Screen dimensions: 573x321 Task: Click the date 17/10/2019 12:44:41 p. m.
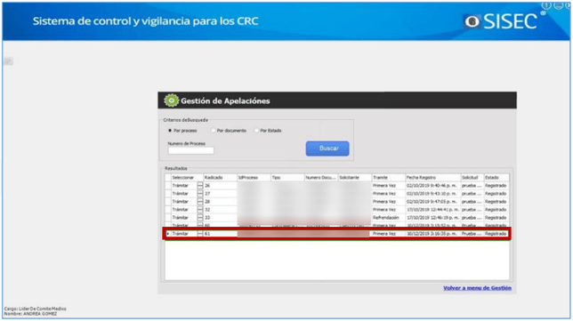point(432,210)
